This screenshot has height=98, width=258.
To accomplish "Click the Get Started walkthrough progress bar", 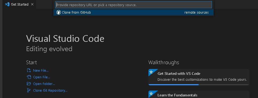I will point(199,85).
